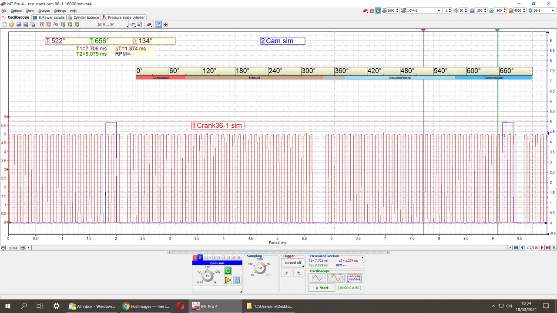Viewport: 557px width, 313px height.
Task: Select the dotted-frame sine oscilloscope mode icon
Action: pos(336,278)
